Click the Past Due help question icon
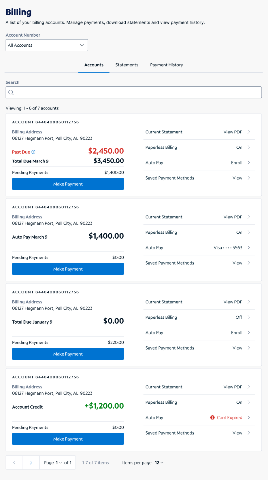This screenshot has width=268, height=480. tap(33, 152)
